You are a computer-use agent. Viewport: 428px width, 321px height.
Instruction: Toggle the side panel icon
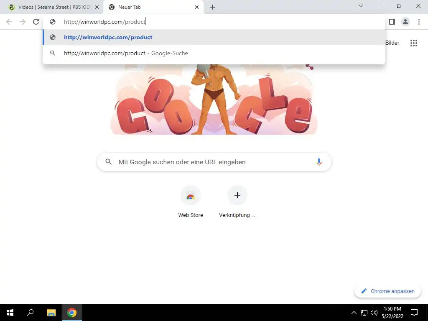pyautogui.click(x=392, y=22)
